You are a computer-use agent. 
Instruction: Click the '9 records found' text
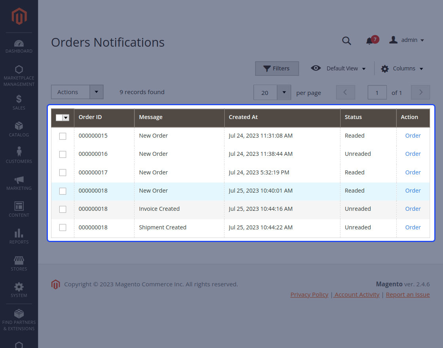tap(142, 92)
